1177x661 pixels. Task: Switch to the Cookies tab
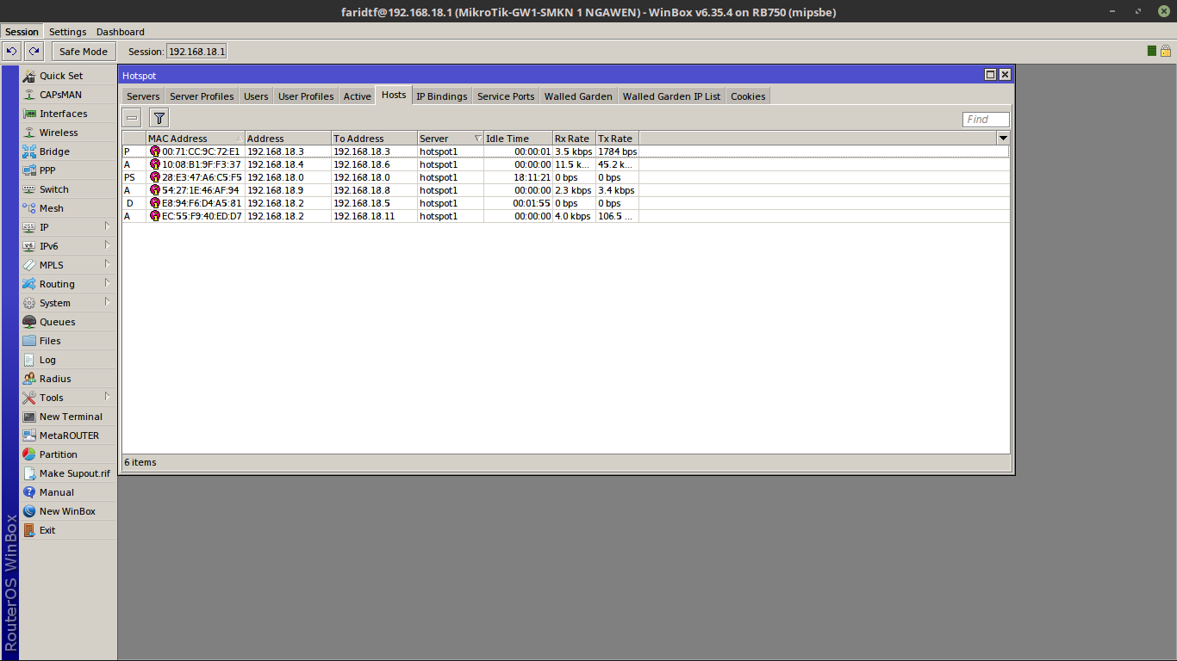748,96
